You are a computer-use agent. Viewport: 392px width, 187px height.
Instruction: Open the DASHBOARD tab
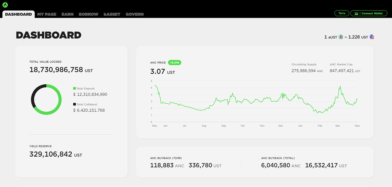click(19, 14)
